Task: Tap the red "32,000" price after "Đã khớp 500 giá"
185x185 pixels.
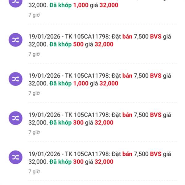Action: click(x=104, y=44)
